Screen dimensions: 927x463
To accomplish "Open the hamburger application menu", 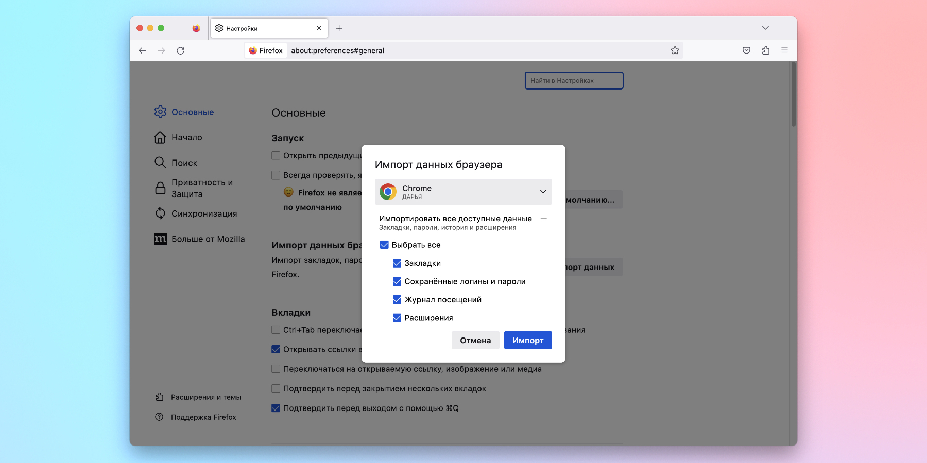I will point(785,50).
